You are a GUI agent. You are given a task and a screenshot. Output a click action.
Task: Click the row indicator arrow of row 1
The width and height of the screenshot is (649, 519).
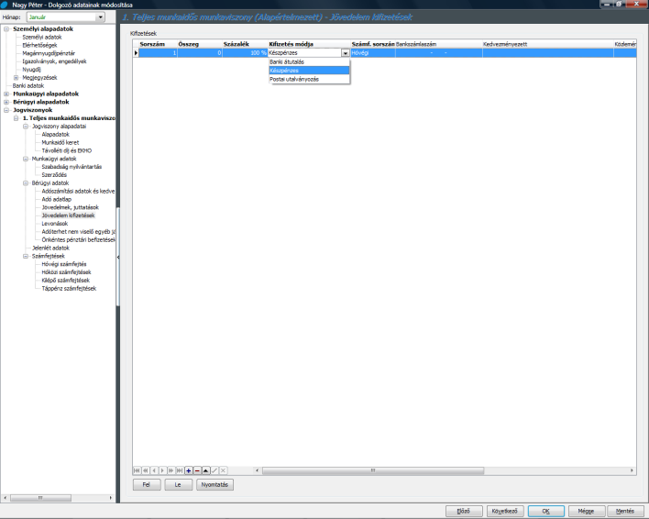[136, 53]
